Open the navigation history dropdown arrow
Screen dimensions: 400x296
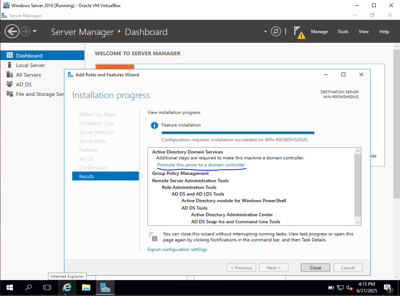point(35,31)
